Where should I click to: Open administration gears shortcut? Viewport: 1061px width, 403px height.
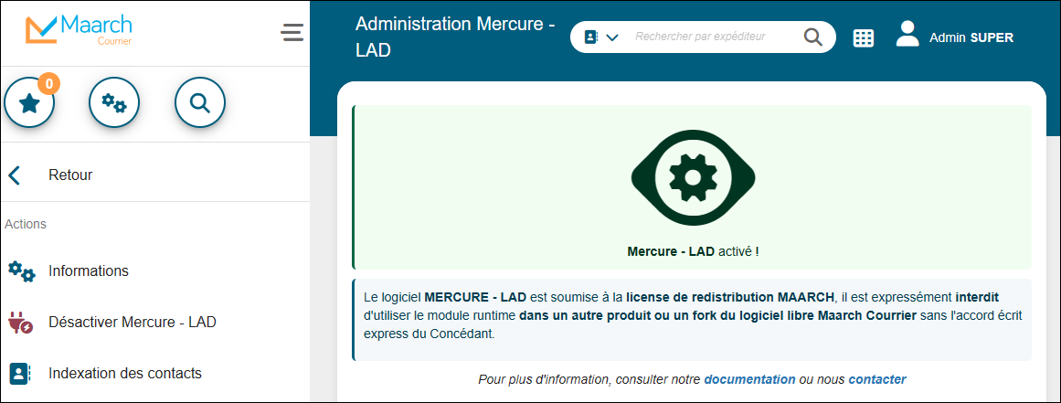pos(114,103)
